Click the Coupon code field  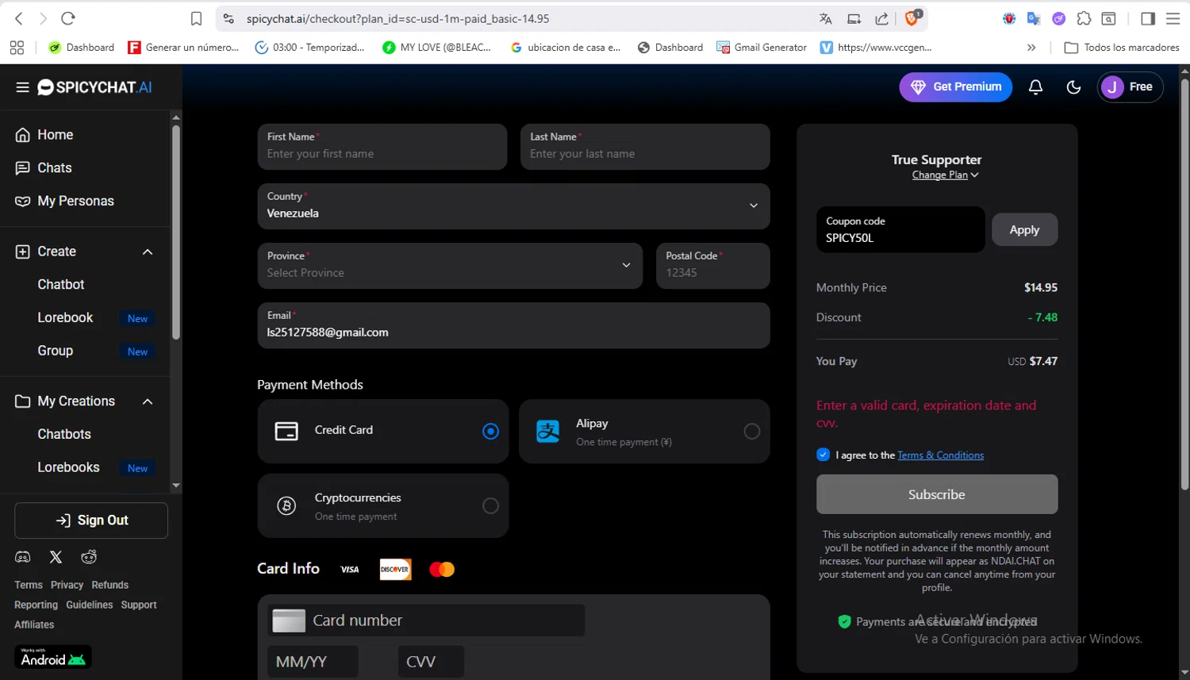(x=900, y=230)
